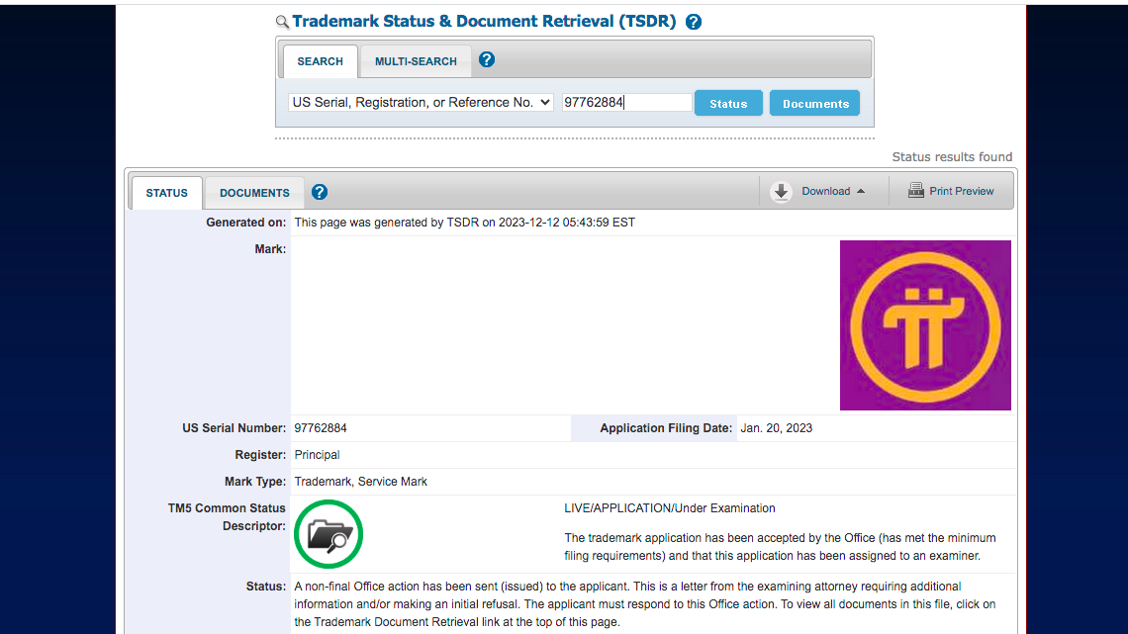Switch to the SEARCH tab
Image resolution: width=1128 pixels, height=634 pixels.
320,61
